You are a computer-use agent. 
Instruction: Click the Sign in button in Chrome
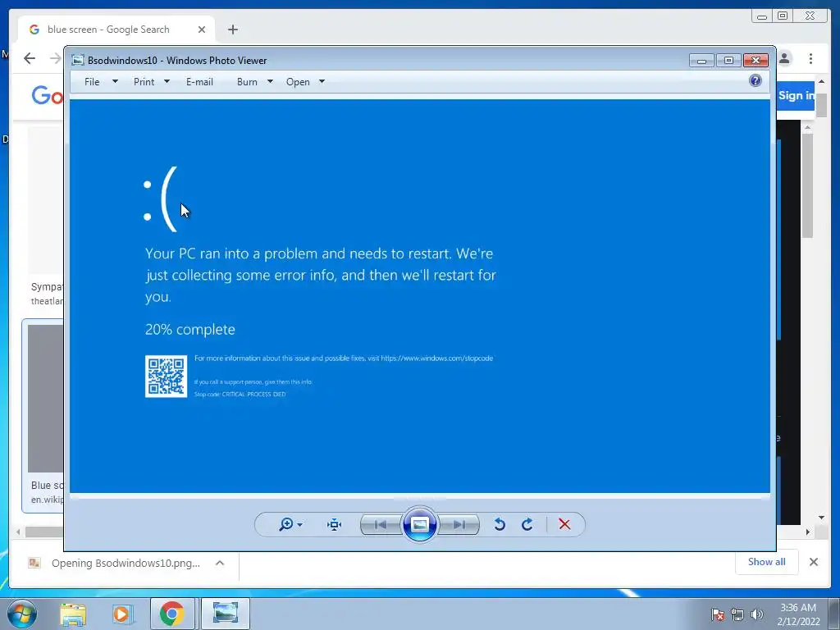[796, 96]
